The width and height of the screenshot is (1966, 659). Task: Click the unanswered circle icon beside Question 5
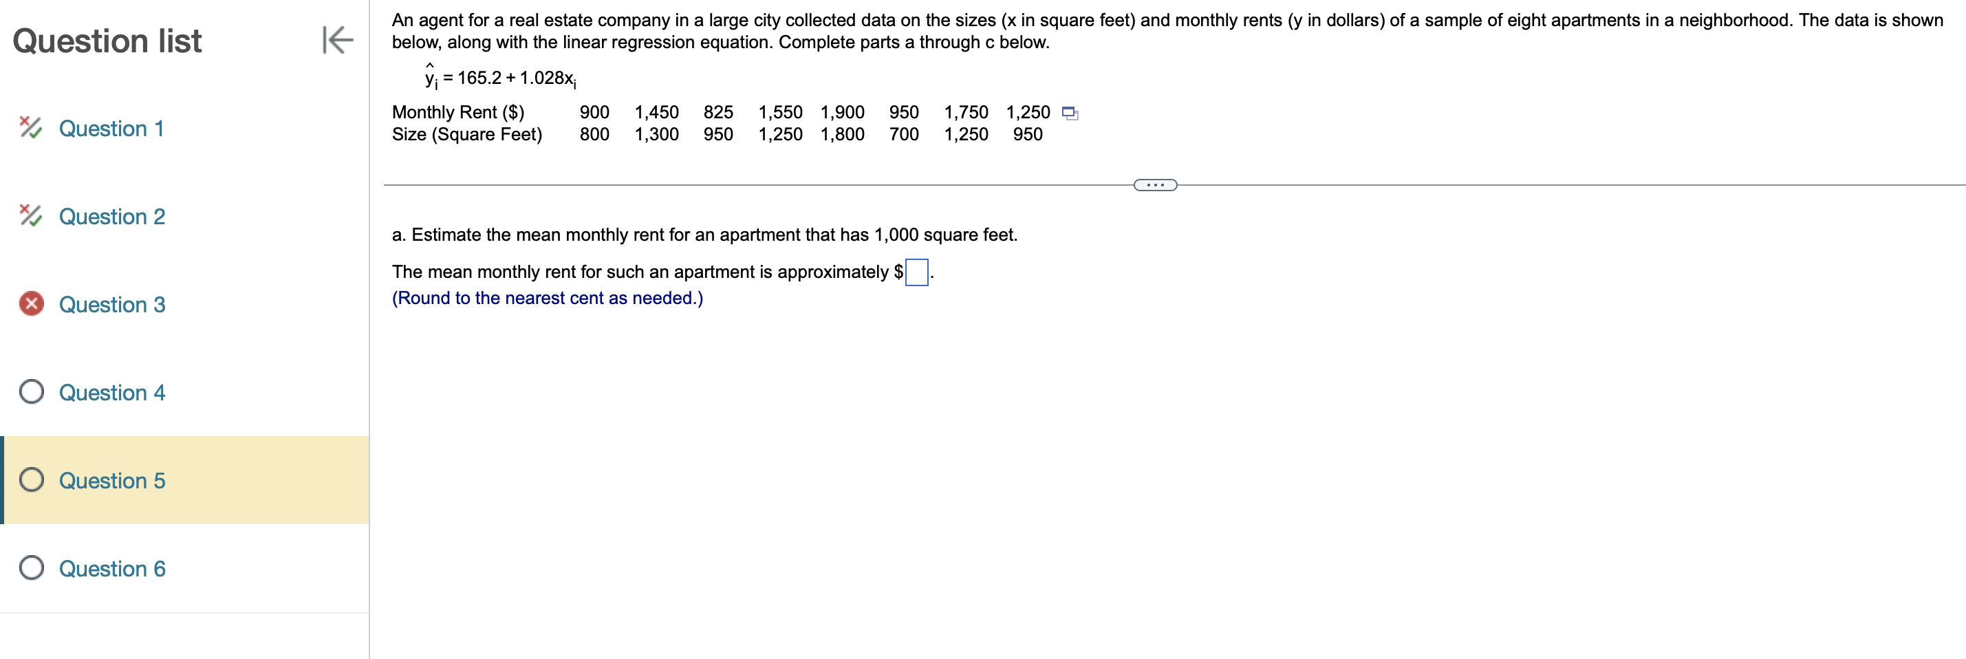[x=31, y=479]
